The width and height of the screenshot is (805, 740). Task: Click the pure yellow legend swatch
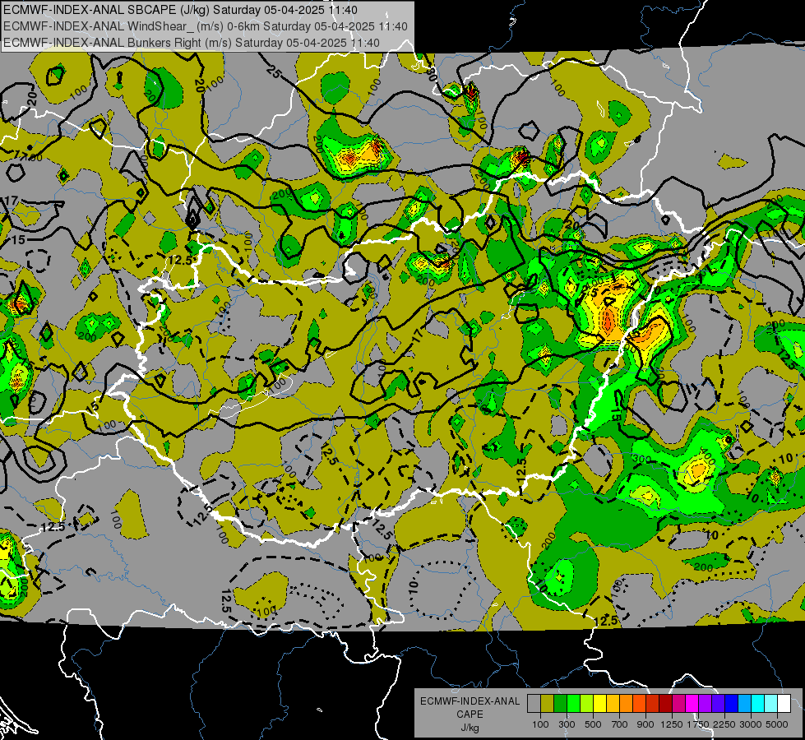(x=599, y=704)
